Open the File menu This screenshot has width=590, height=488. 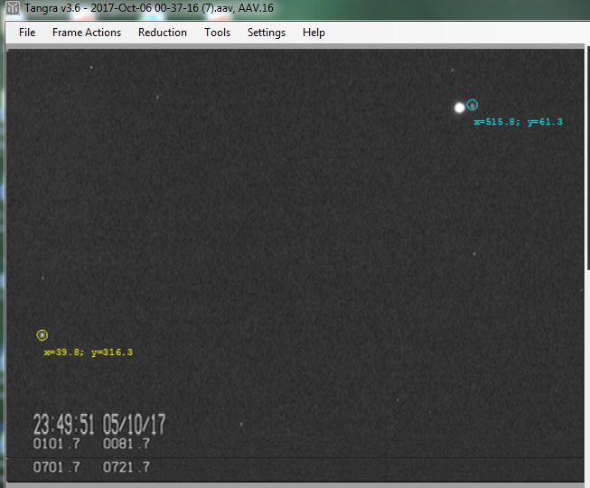[27, 33]
